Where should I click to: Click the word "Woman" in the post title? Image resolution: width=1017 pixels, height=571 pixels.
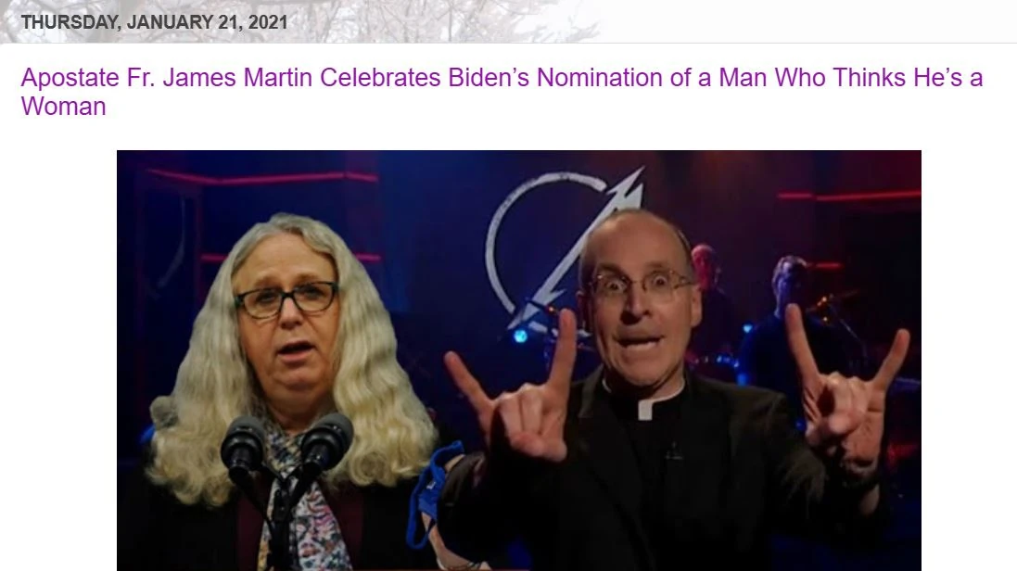click(63, 107)
